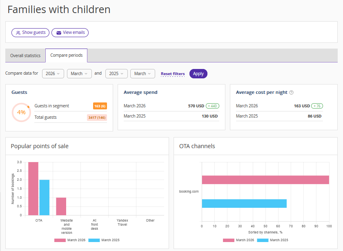Select the Compare periods tab
Image resolution: width=343 pixels, height=251 pixels.
[66, 56]
